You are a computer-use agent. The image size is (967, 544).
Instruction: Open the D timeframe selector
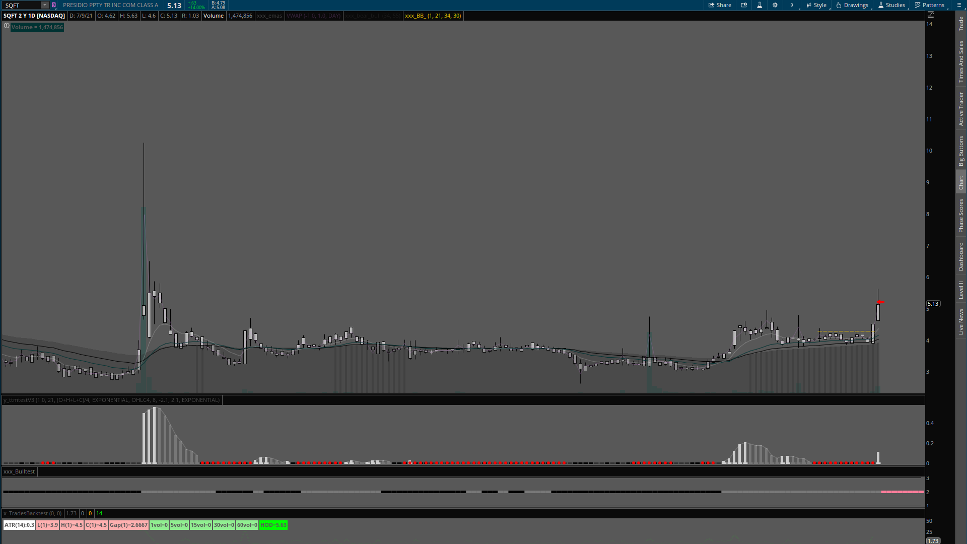tap(792, 5)
